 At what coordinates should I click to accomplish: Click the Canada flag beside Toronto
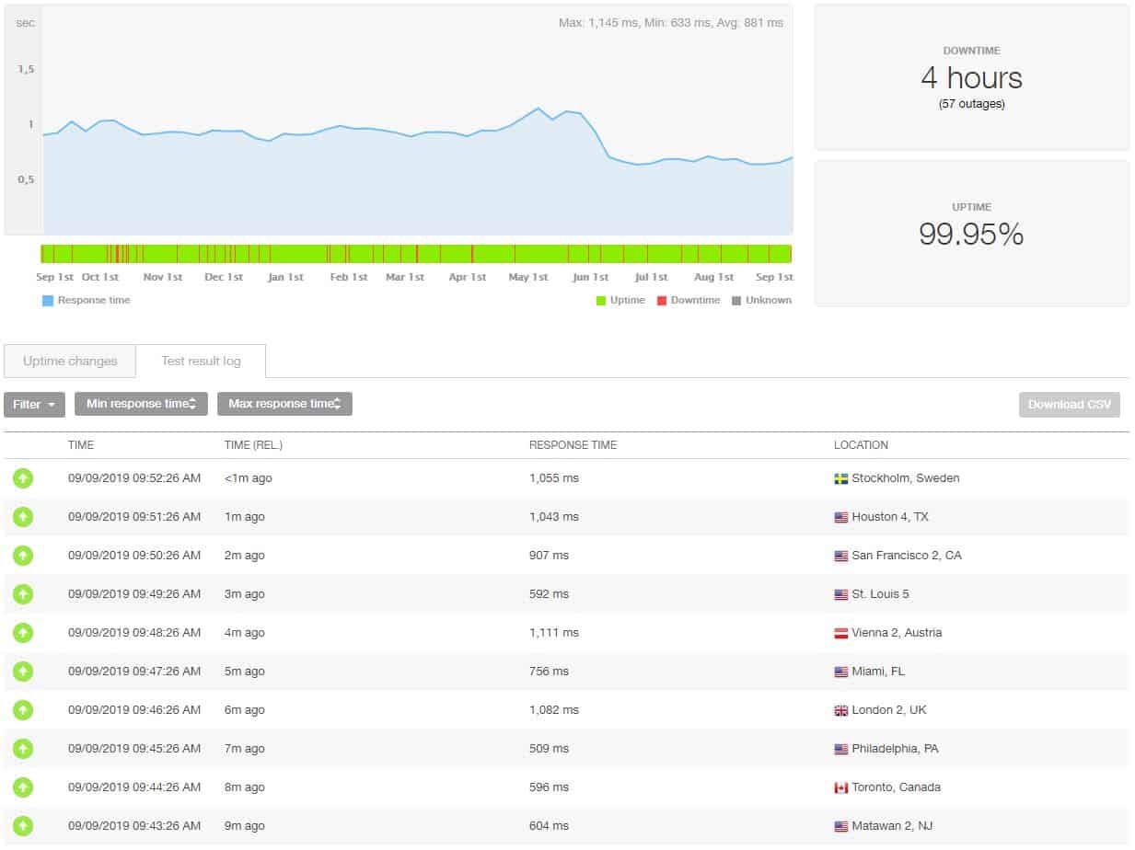(x=840, y=787)
